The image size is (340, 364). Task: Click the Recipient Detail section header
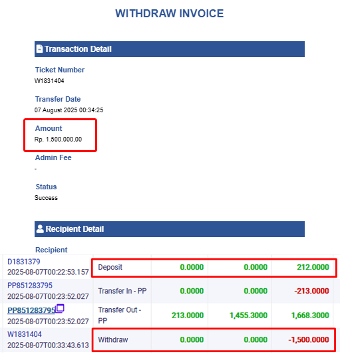tap(170, 229)
